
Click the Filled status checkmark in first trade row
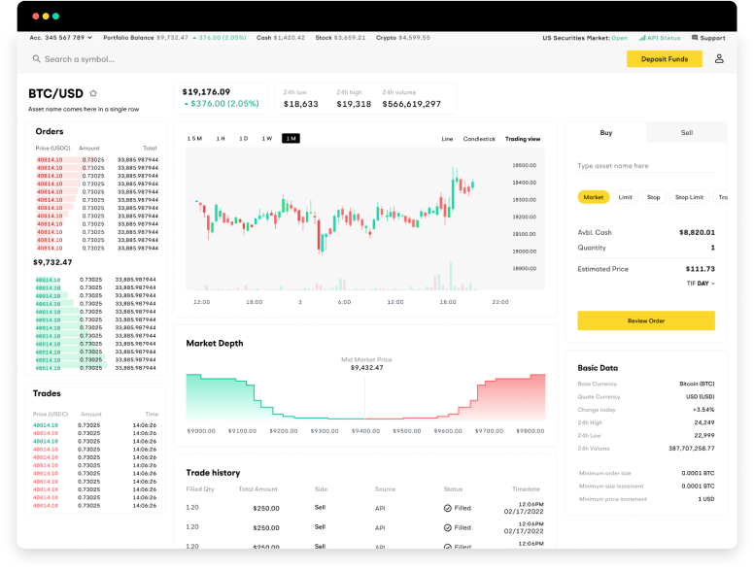pos(448,508)
